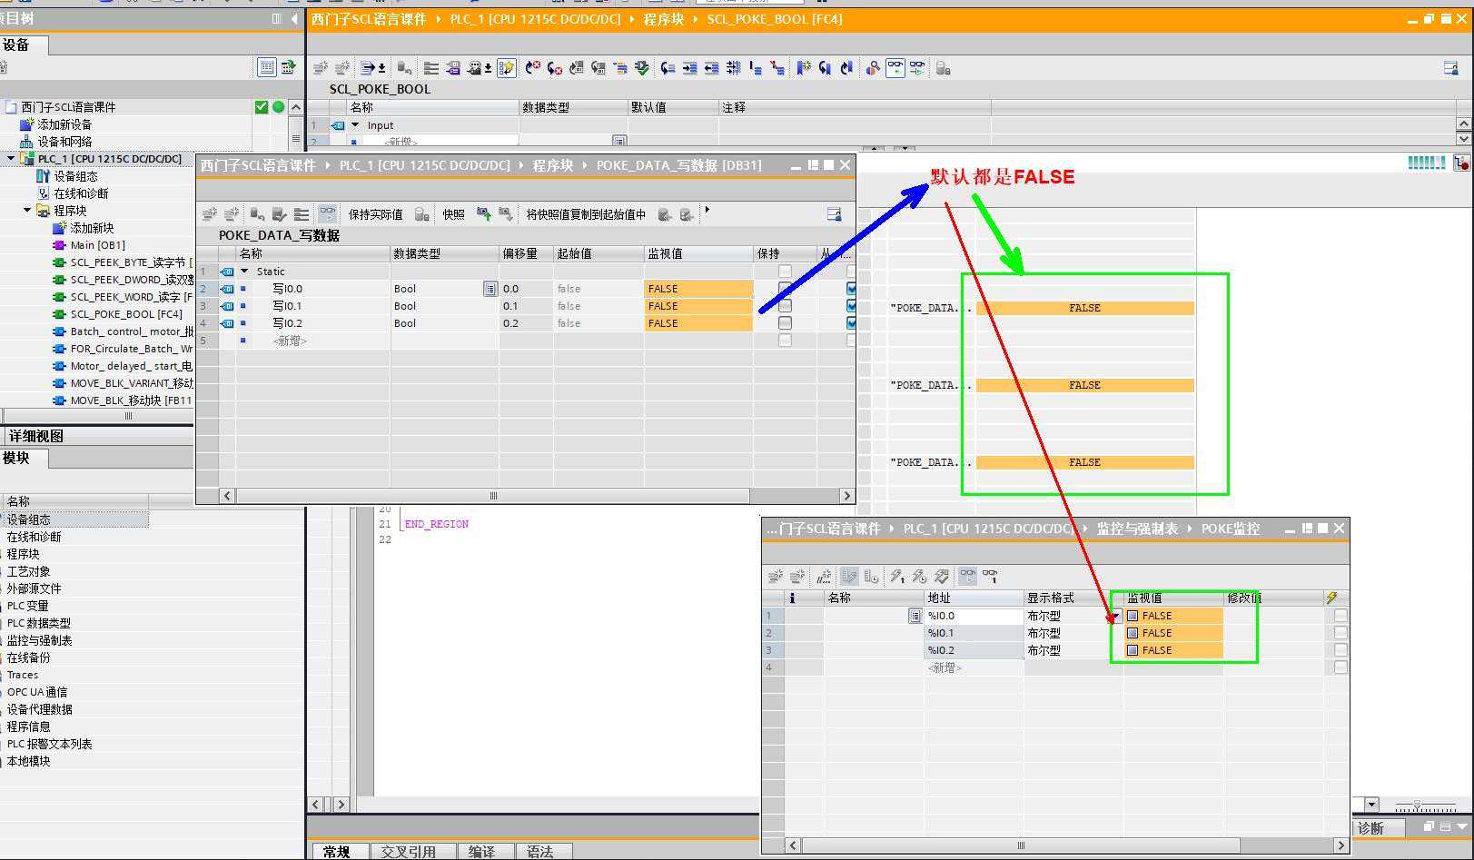
Task: Click the zoom slider at bottom right of editor
Action: coord(1425,806)
